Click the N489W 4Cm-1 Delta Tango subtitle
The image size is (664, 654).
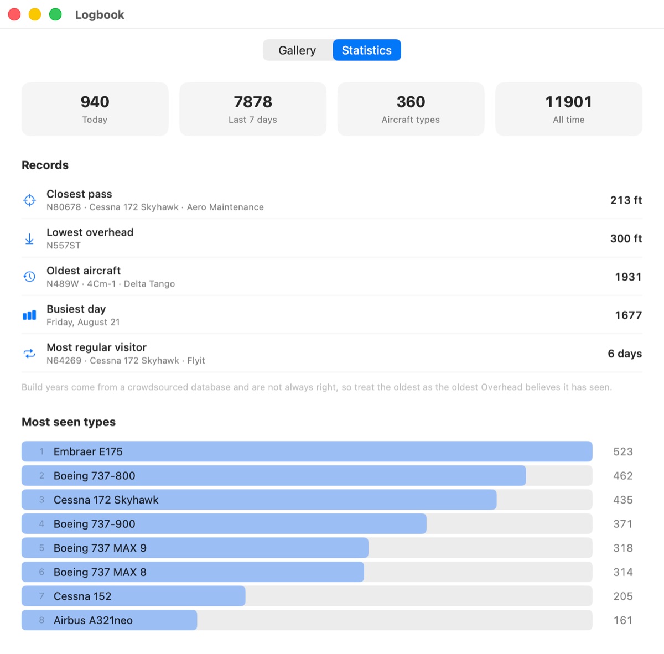click(x=111, y=284)
